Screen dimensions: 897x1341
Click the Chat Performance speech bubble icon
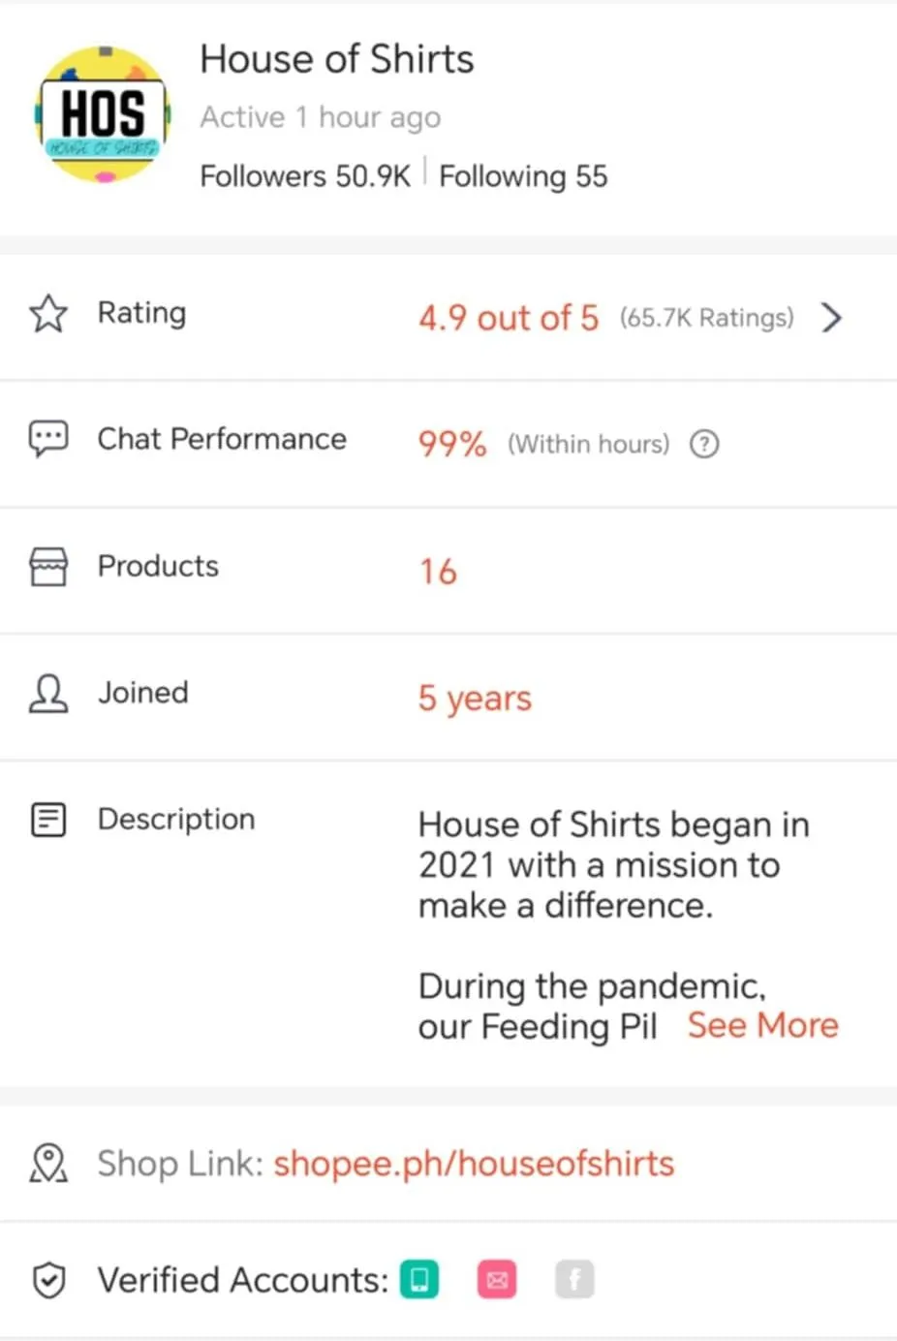pos(48,440)
